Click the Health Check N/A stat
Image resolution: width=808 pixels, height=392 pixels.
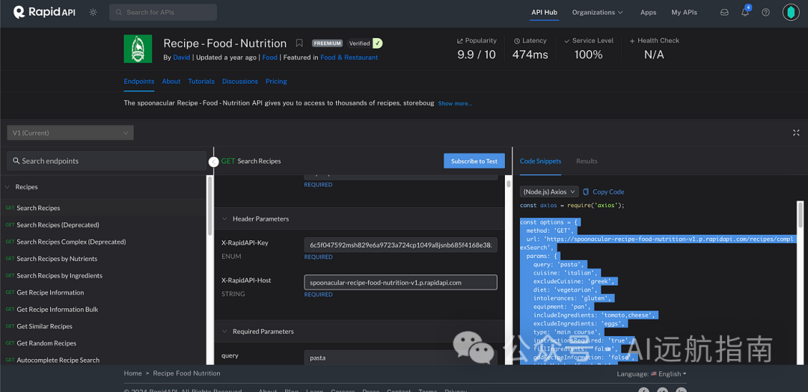[x=654, y=49]
